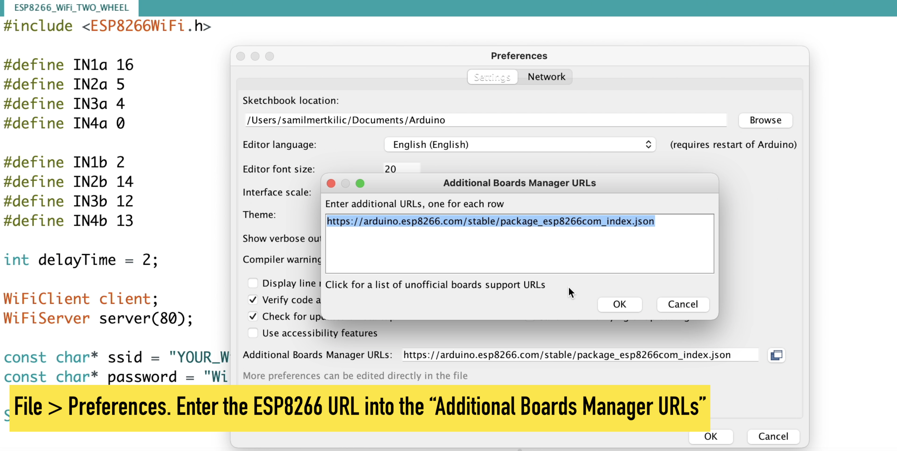Select the Settings tab in Preferences
Viewport: 897px width, 451px height.
coord(492,77)
